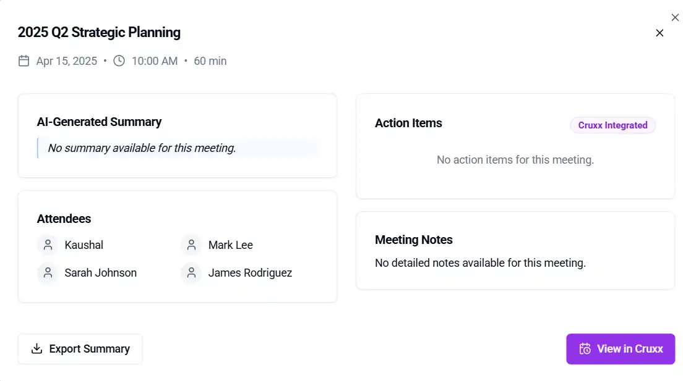This screenshot has height=381, width=691.
Task: Click the Meeting Notes heading
Action: click(x=414, y=240)
